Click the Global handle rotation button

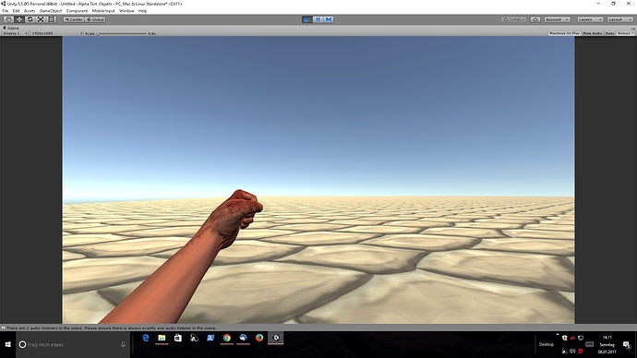coord(95,19)
